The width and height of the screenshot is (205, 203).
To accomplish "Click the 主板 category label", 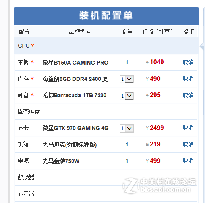I will 23,62.
